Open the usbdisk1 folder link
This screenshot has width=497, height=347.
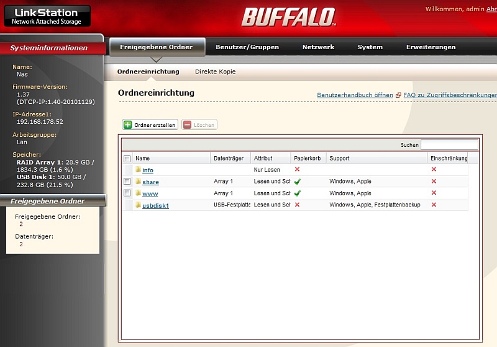[155, 205]
